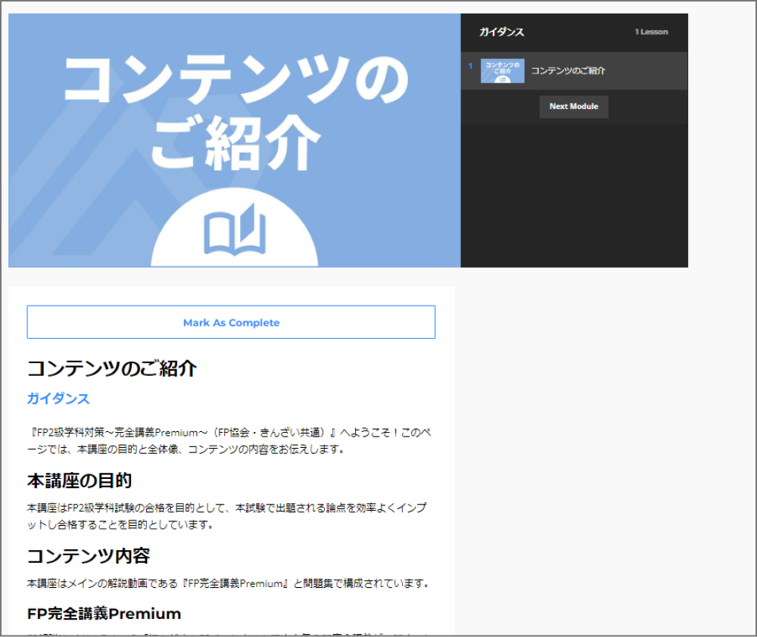Click the FP完全講義Premium heading
The height and width of the screenshot is (637, 757).
tap(104, 614)
